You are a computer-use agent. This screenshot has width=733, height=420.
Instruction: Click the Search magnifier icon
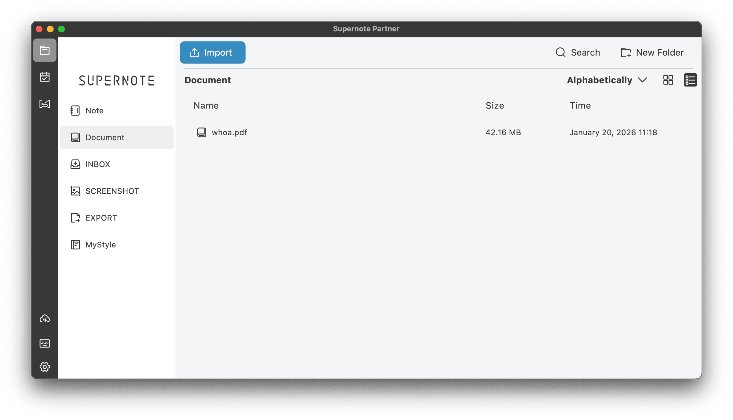tap(560, 52)
